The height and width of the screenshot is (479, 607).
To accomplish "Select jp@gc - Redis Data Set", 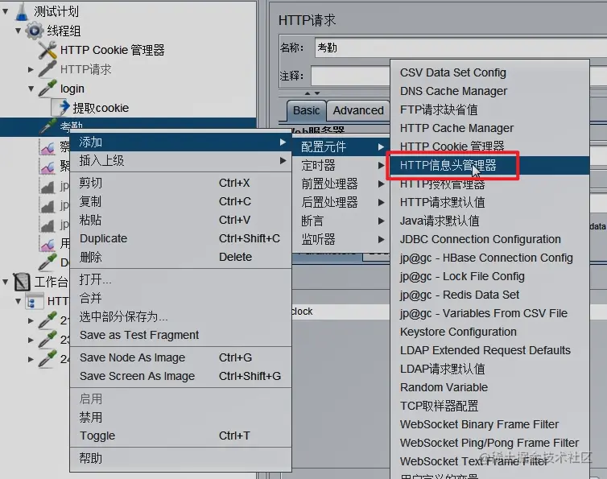I will pos(489,295).
